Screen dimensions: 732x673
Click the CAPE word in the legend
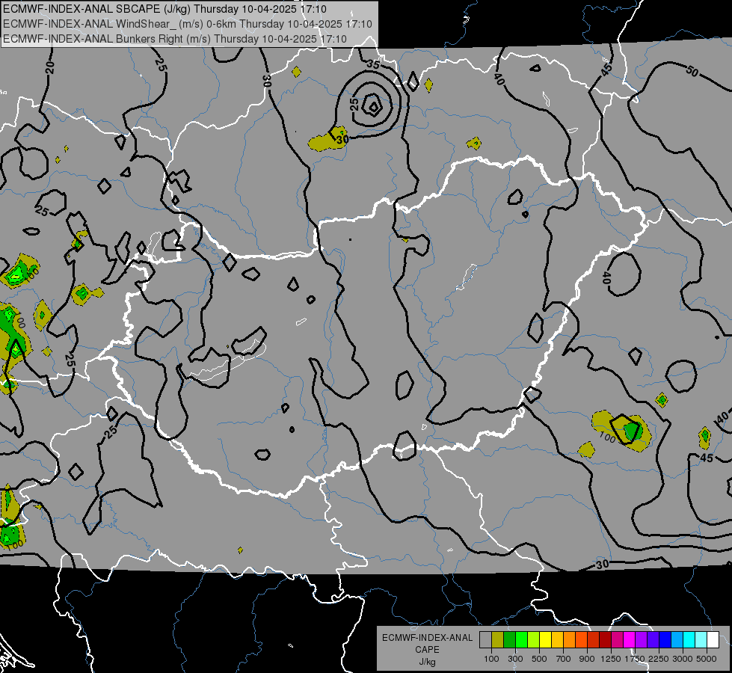click(x=427, y=650)
